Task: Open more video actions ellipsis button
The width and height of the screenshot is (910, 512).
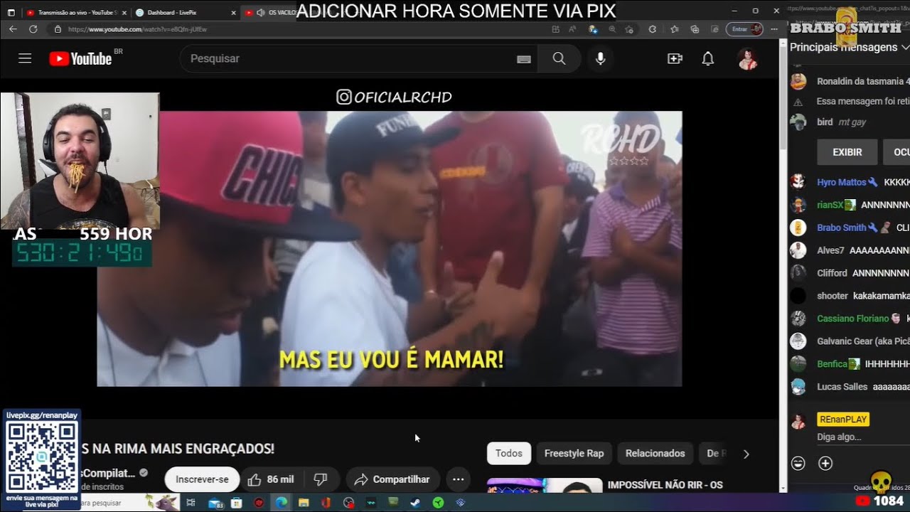Action: [459, 479]
